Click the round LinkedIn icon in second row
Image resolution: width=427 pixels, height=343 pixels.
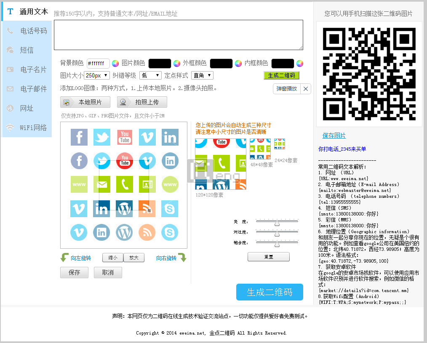pos(170,161)
